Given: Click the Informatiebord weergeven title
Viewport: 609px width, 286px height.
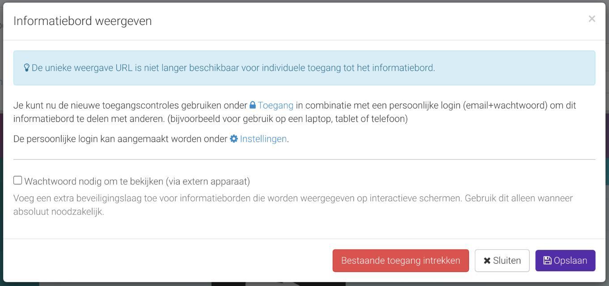Looking at the screenshot, I should [x=83, y=21].
